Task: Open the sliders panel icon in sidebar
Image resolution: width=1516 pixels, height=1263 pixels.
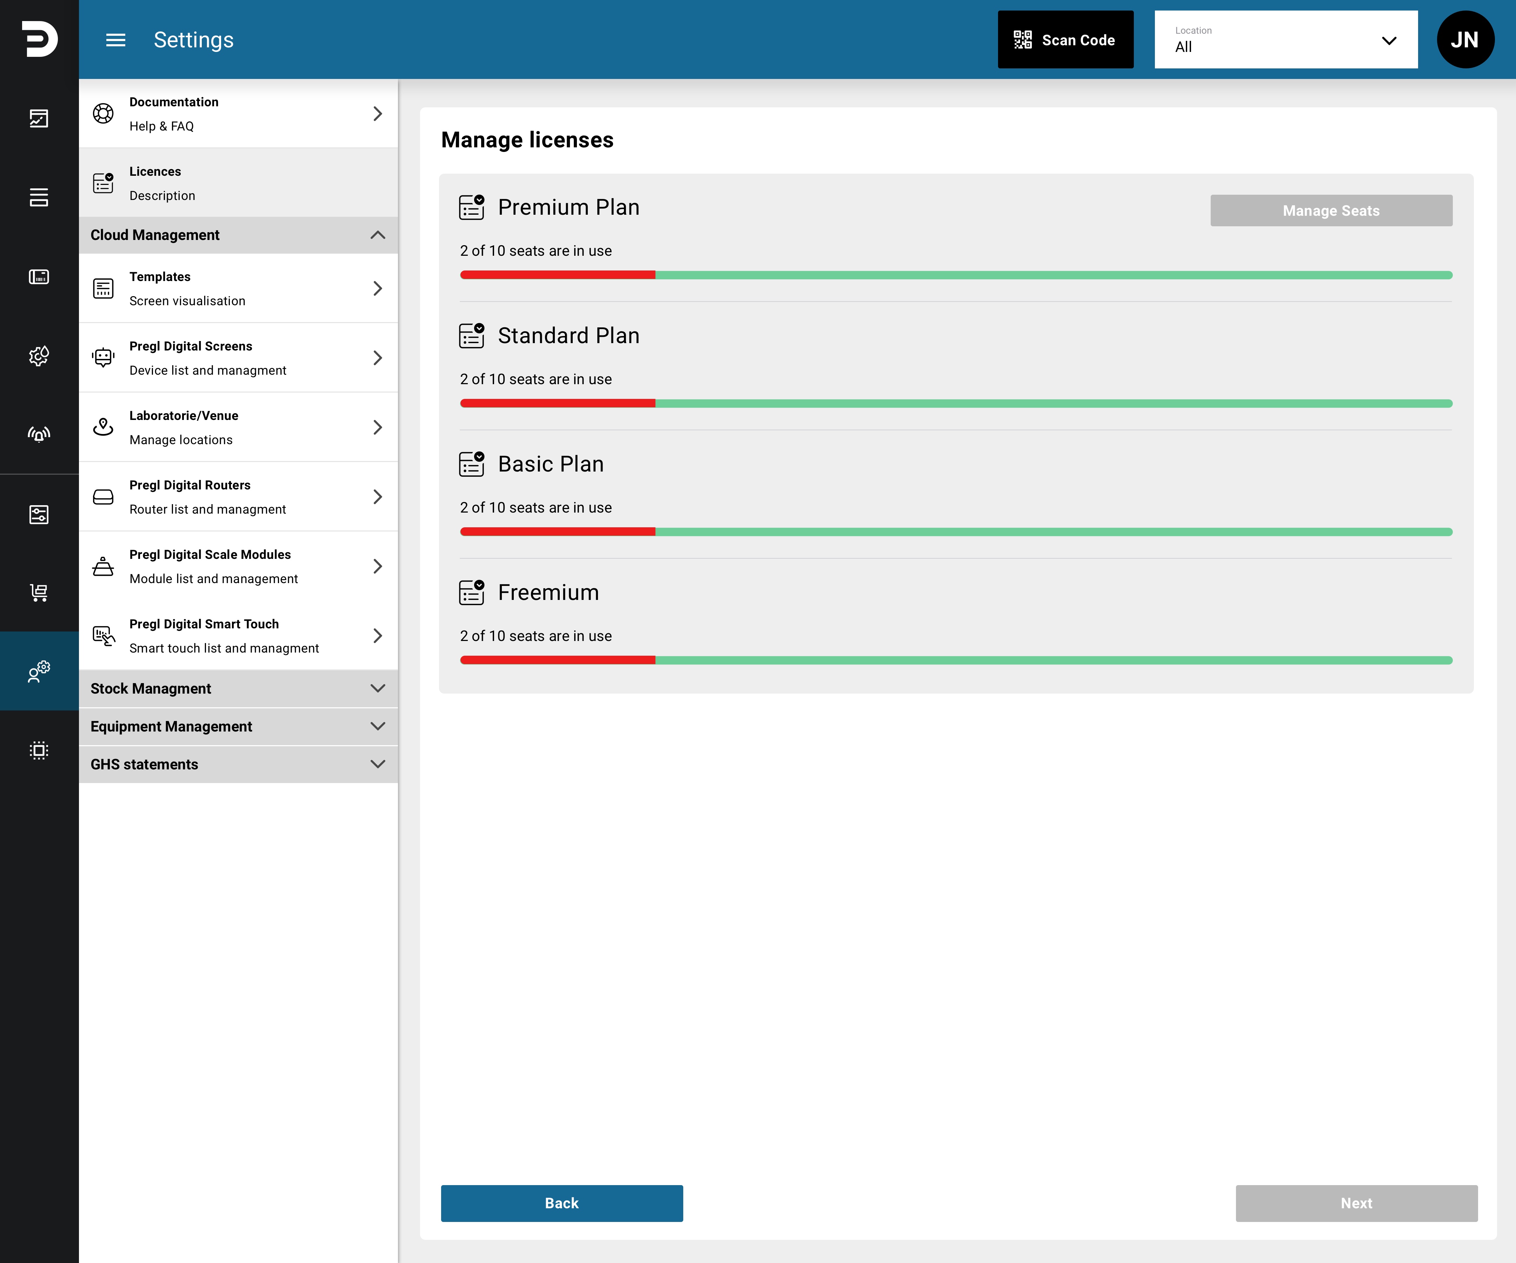Action: pos(39,515)
